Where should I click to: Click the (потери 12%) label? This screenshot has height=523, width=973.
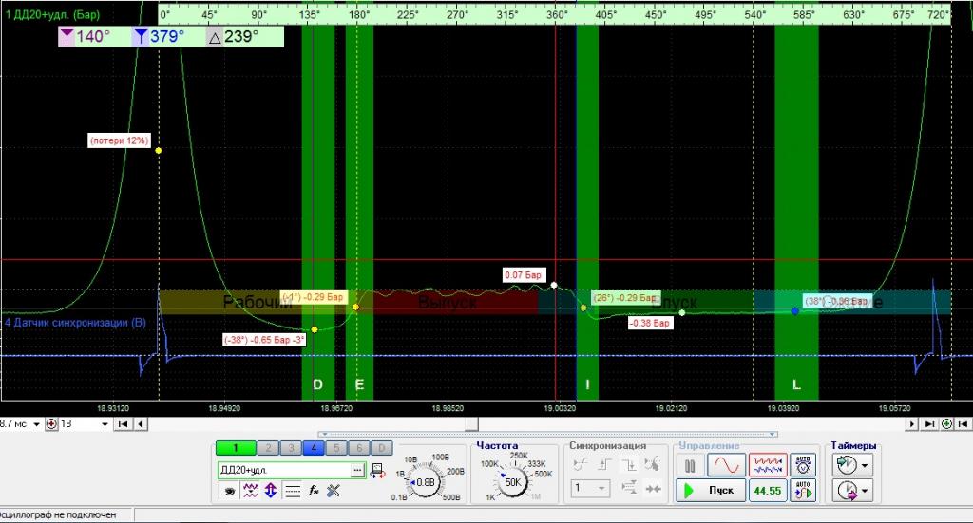(x=120, y=140)
